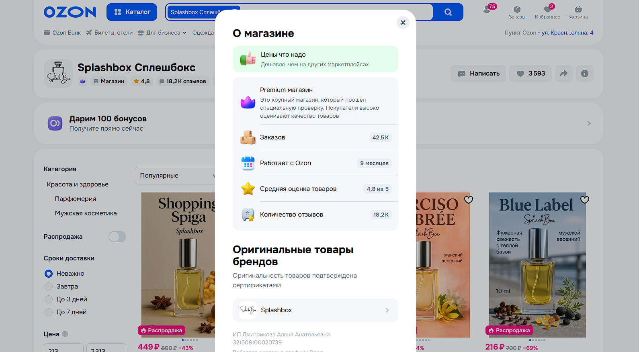
Task: Close the О магазине dialog
Action: pyautogui.click(x=403, y=23)
